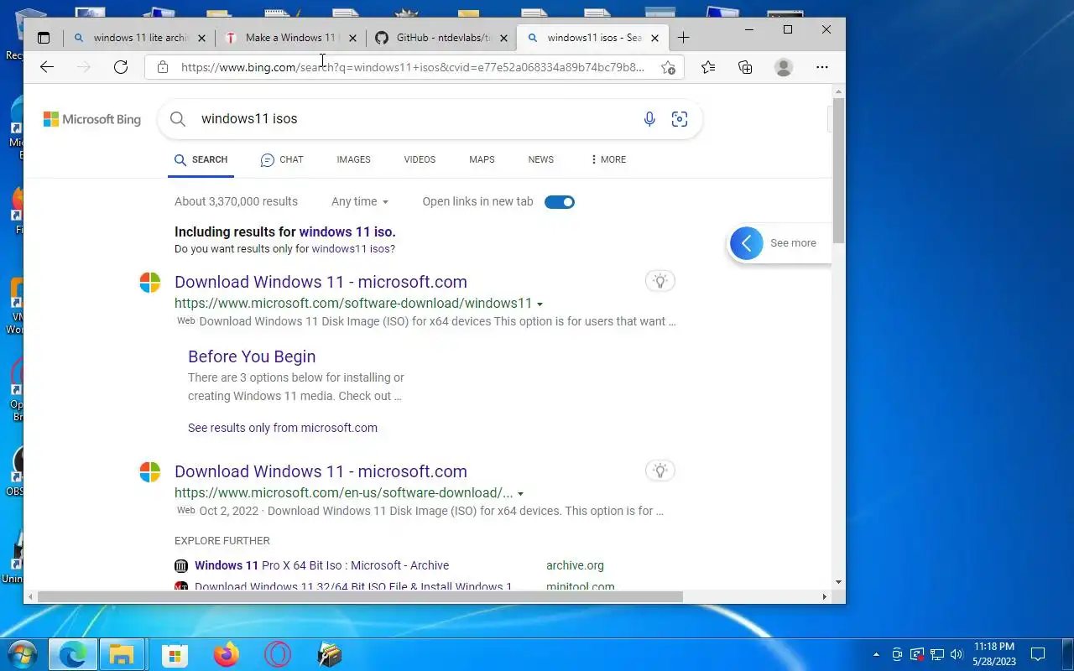Click the taskbar clock showing 11:18 PM
The image size is (1074, 671).
[994, 654]
